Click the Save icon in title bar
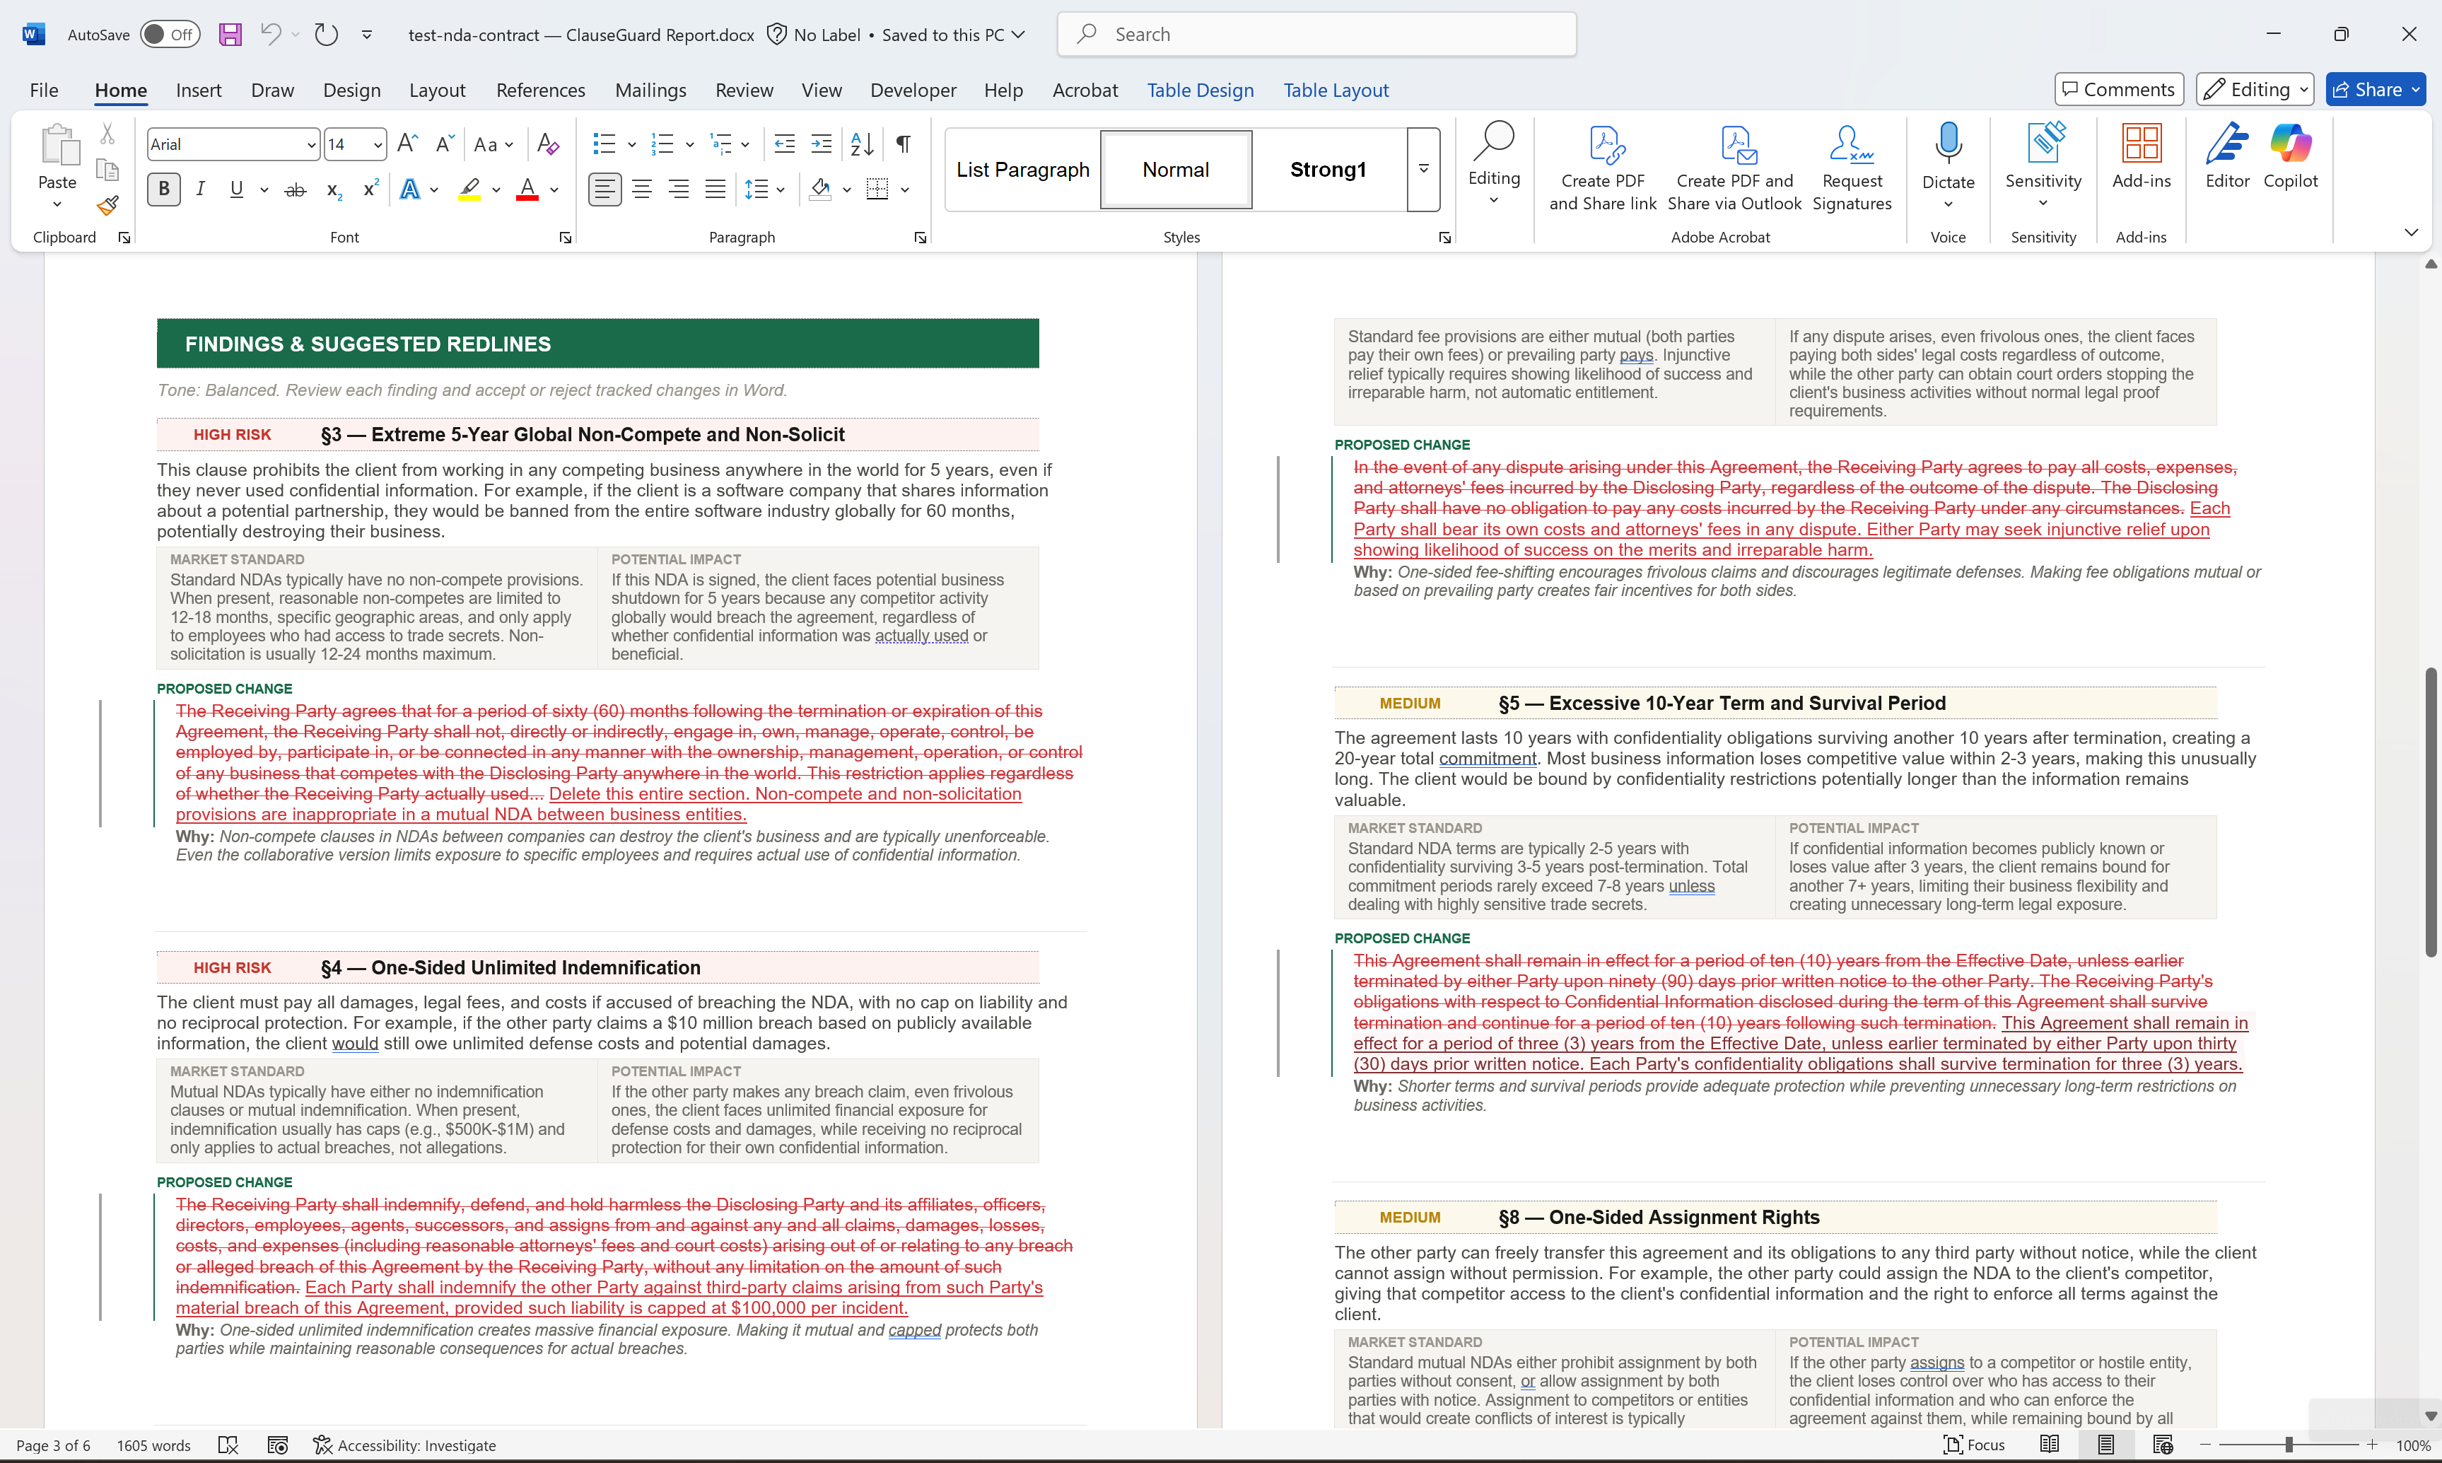 pyautogui.click(x=230, y=35)
